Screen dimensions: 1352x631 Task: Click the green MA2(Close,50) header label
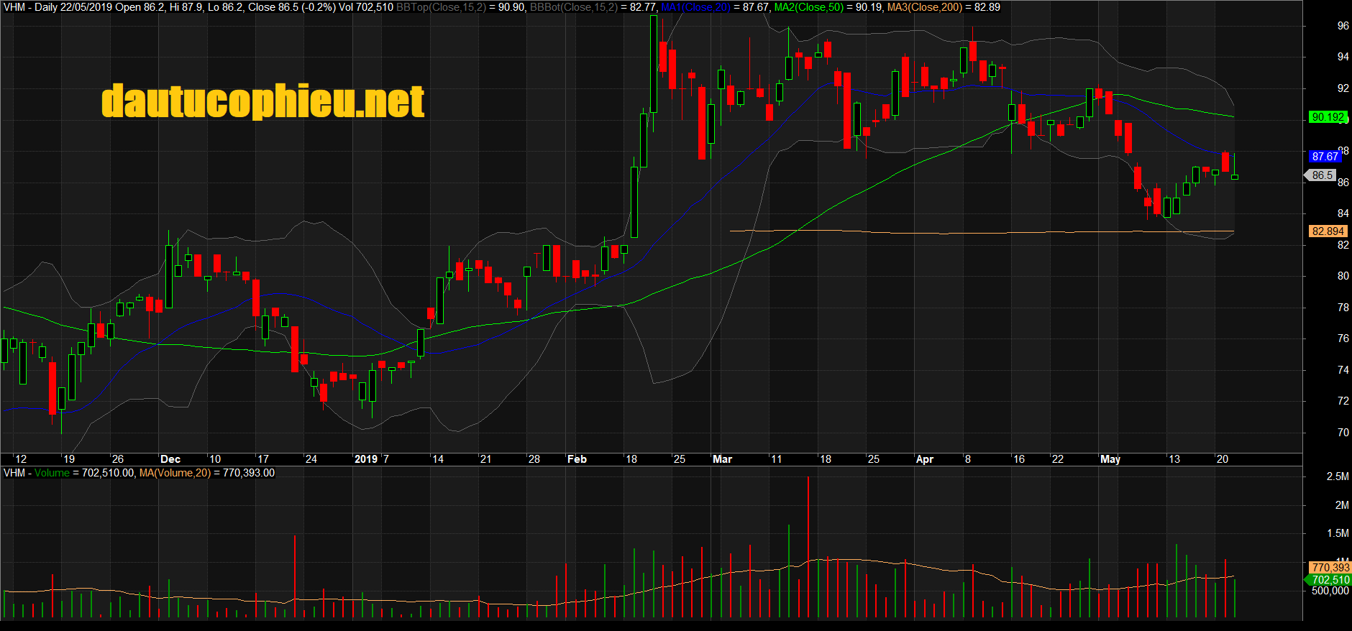click(x=808, y=7)
